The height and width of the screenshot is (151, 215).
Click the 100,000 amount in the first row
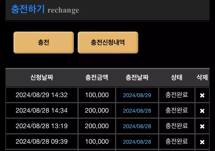tap(97, 95)
